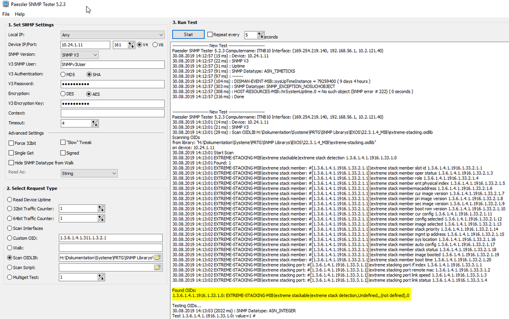The height and width of the screenshot is (319, 509).
Task: Click the Timeout value field
Action: tap(76, 123)
